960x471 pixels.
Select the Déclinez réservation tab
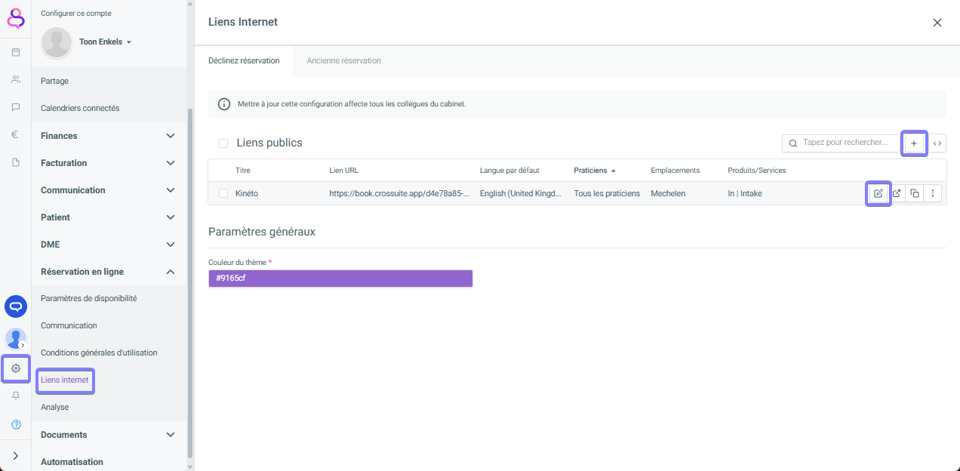244,60
